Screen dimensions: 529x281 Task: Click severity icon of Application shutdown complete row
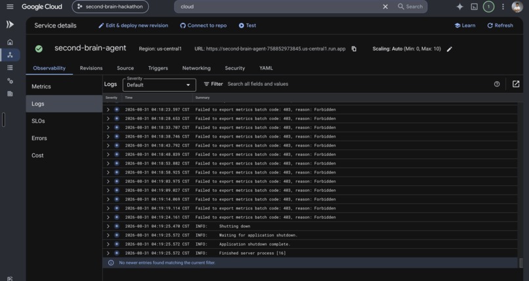pyautogui.click(x=117, y=244)
